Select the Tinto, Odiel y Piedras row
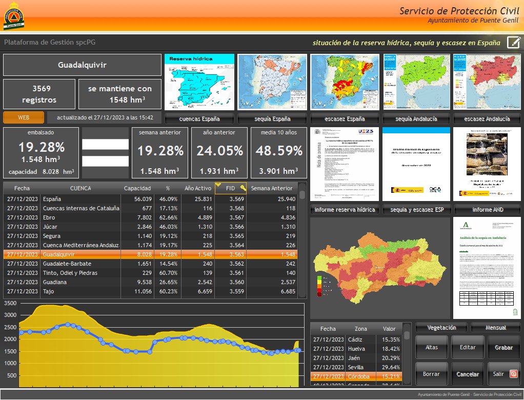Viewport: 524px width, 400px height. (150, 273)
